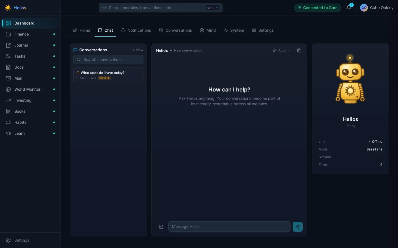Open the Finance module in sidebar
The height and width of the screenshot is (248, 398).
[30, 34]
